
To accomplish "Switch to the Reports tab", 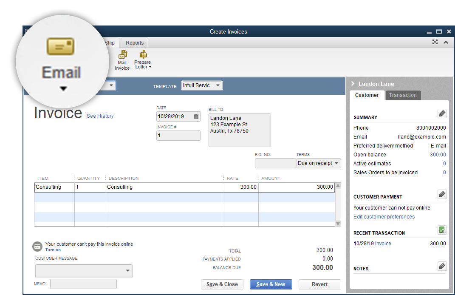I will pos(134,43).
